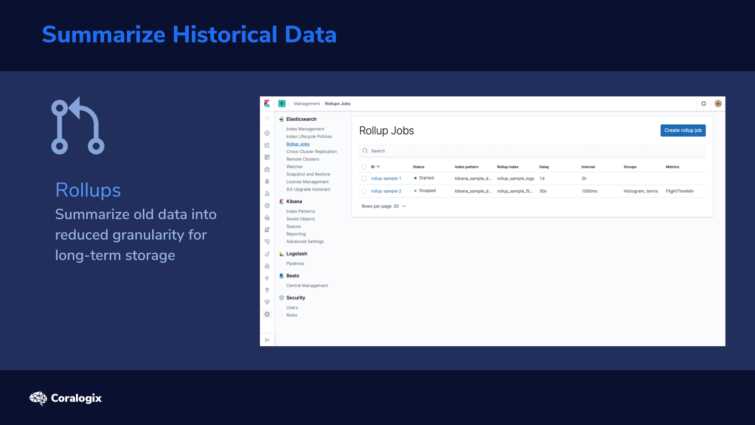Click into the Search rollup jobs field

click(532, 151)
